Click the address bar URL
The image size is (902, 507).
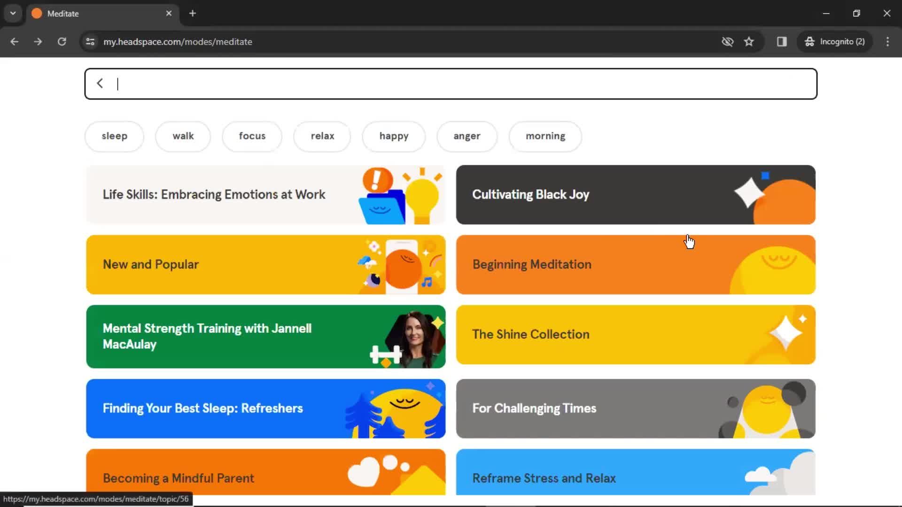178,42
